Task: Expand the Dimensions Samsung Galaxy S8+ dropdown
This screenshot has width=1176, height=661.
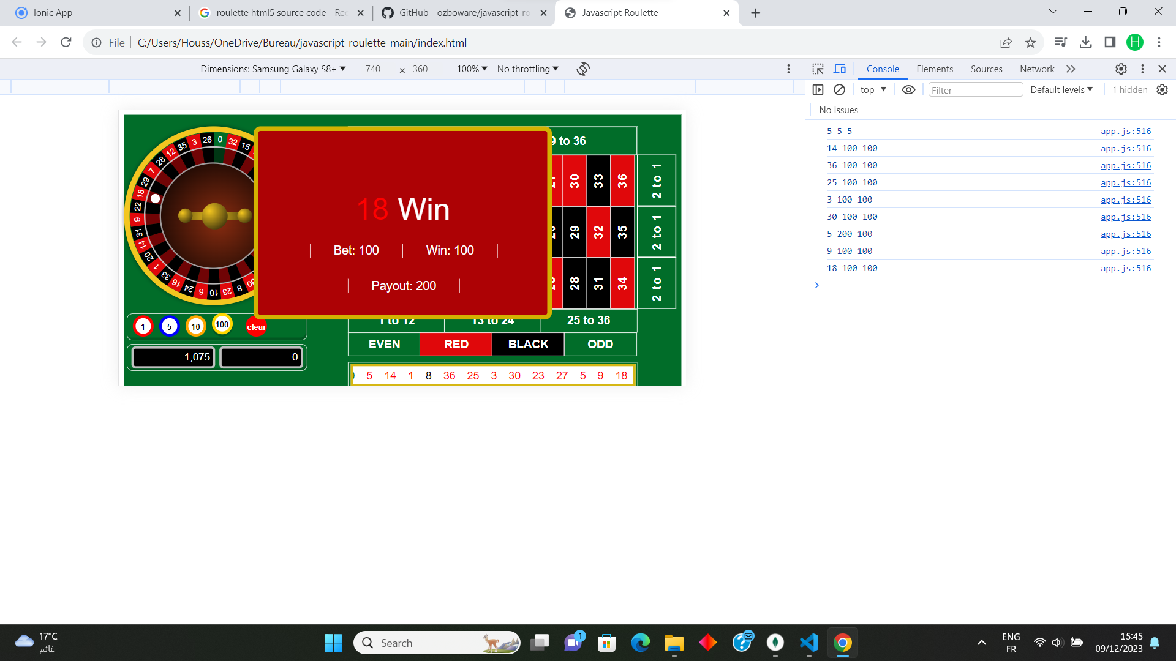Action: (273, 69)
